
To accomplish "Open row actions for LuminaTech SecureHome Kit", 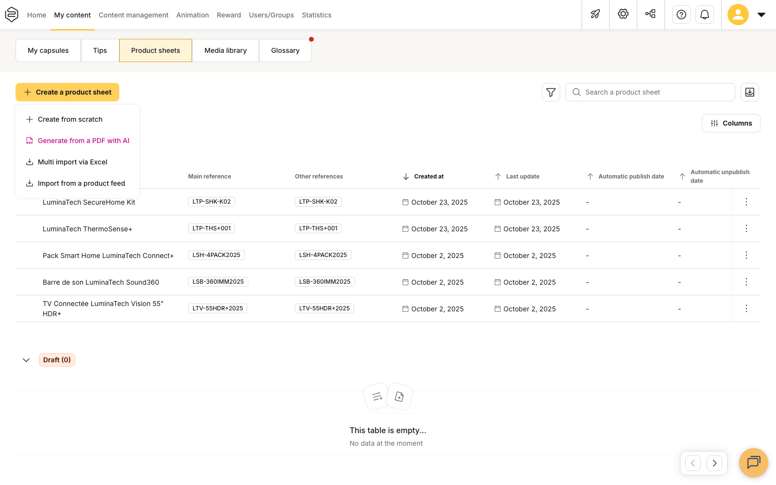I will [x=746, y=202].
